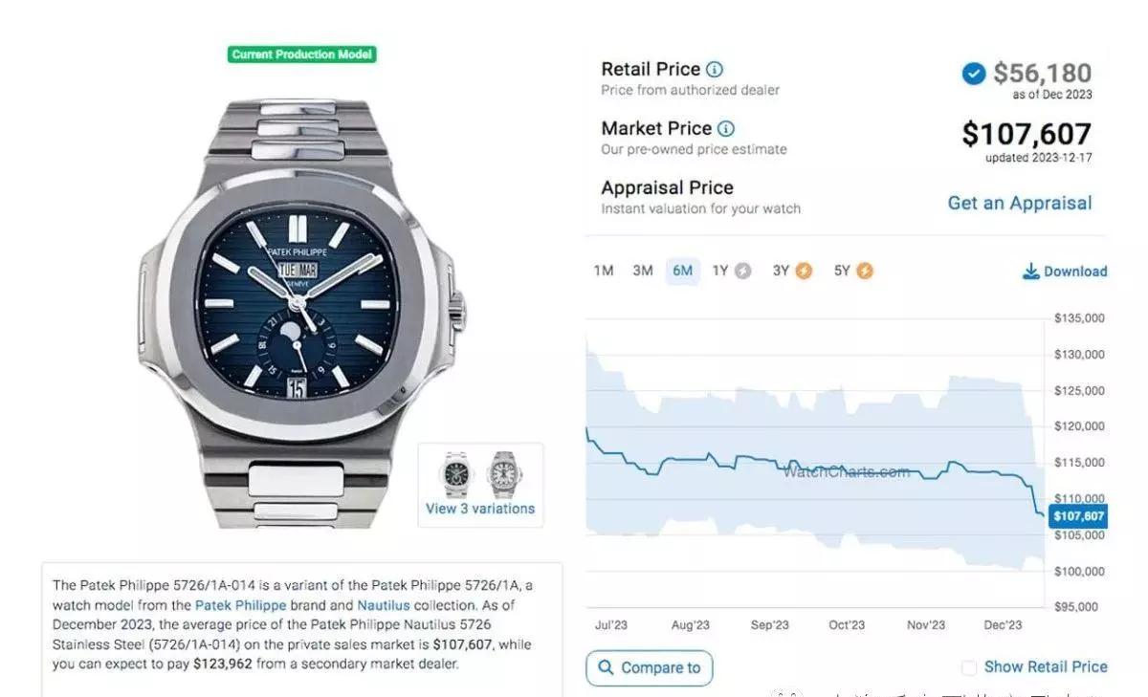Image resolution: width=1148 pixels, height=697 pixels.
Task: Select the 3M time range
Action: point(643,272)
